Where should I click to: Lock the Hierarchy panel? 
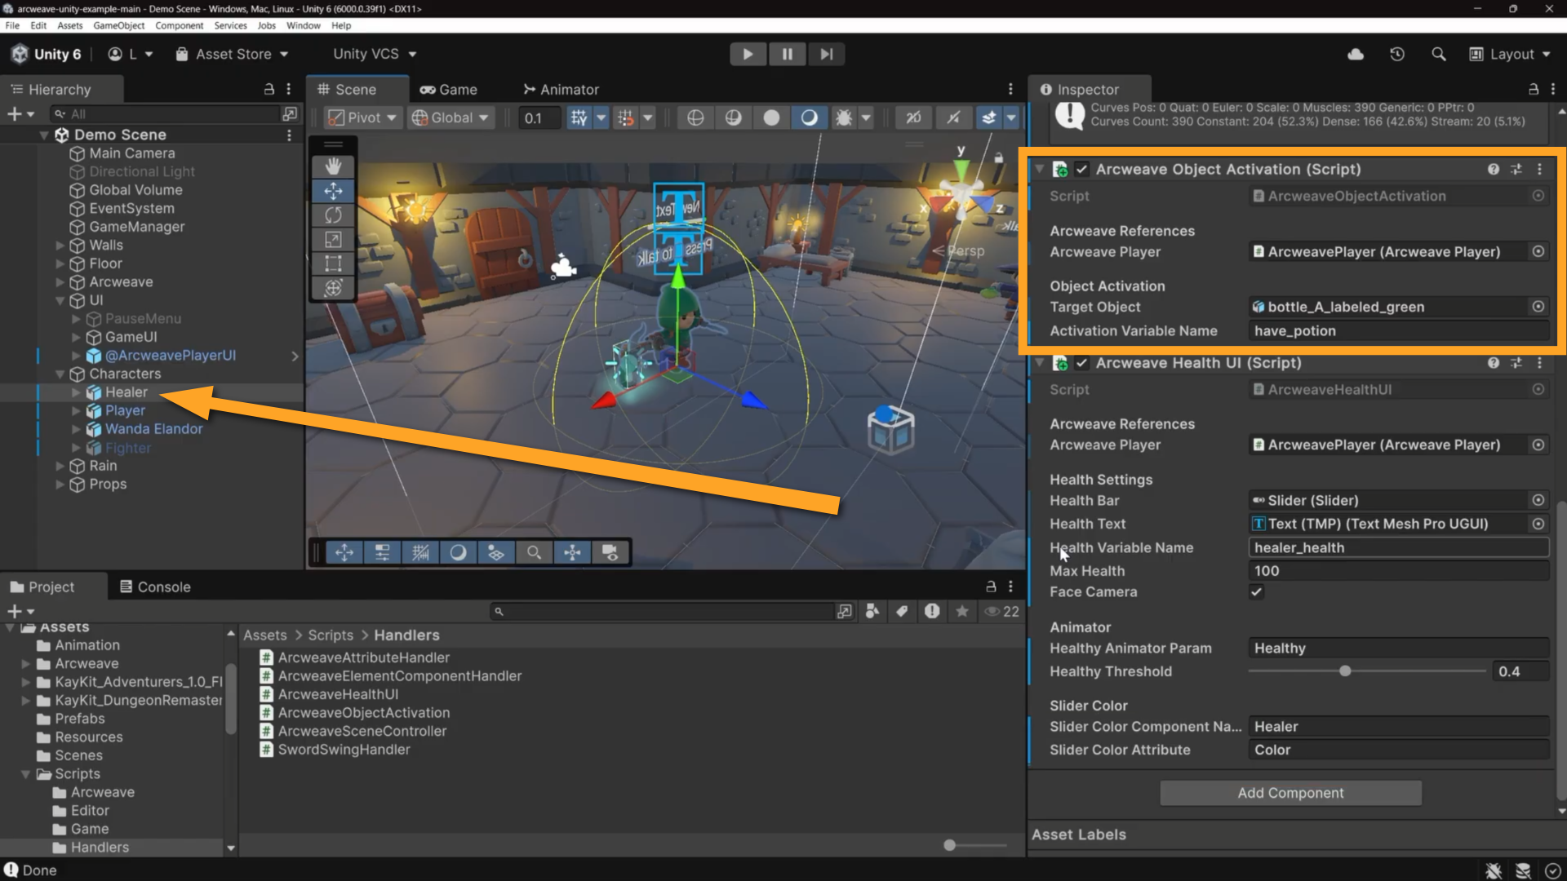tap(269, 89)
